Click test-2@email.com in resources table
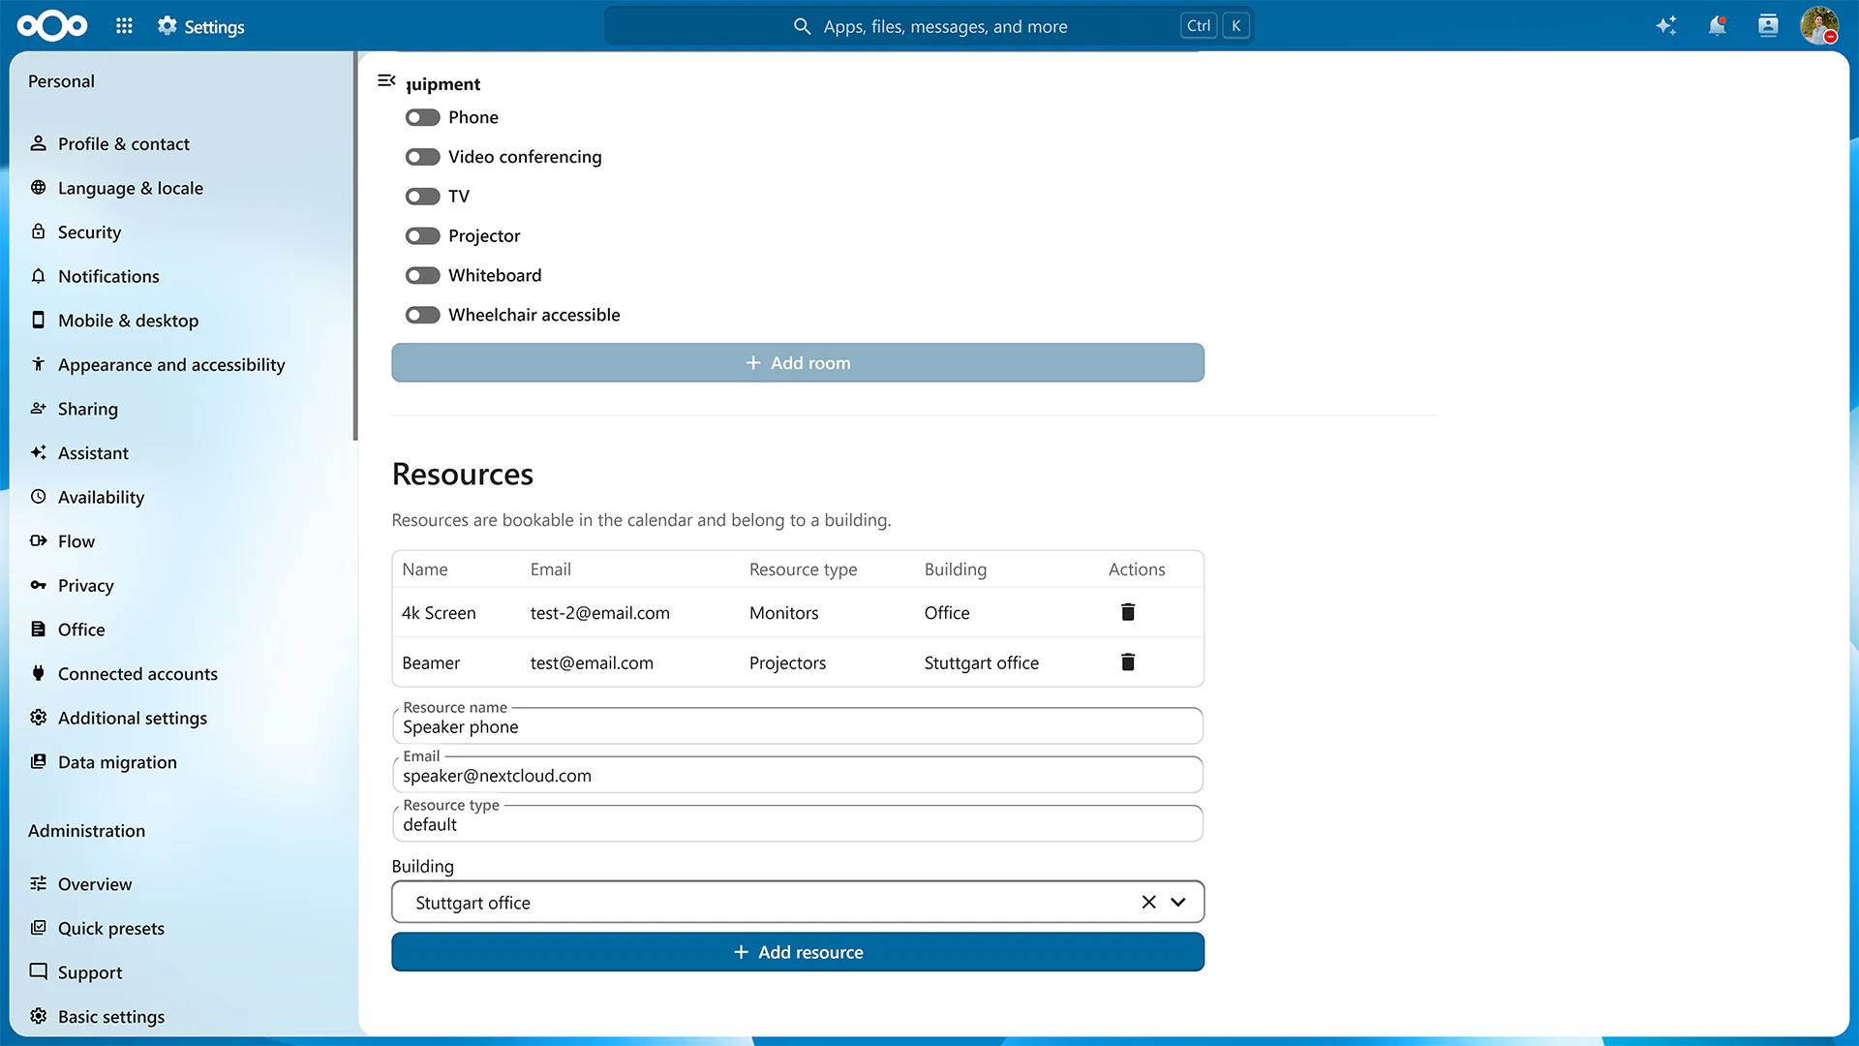Viewport: 1859px width, 1046px height. coord(600,613)
